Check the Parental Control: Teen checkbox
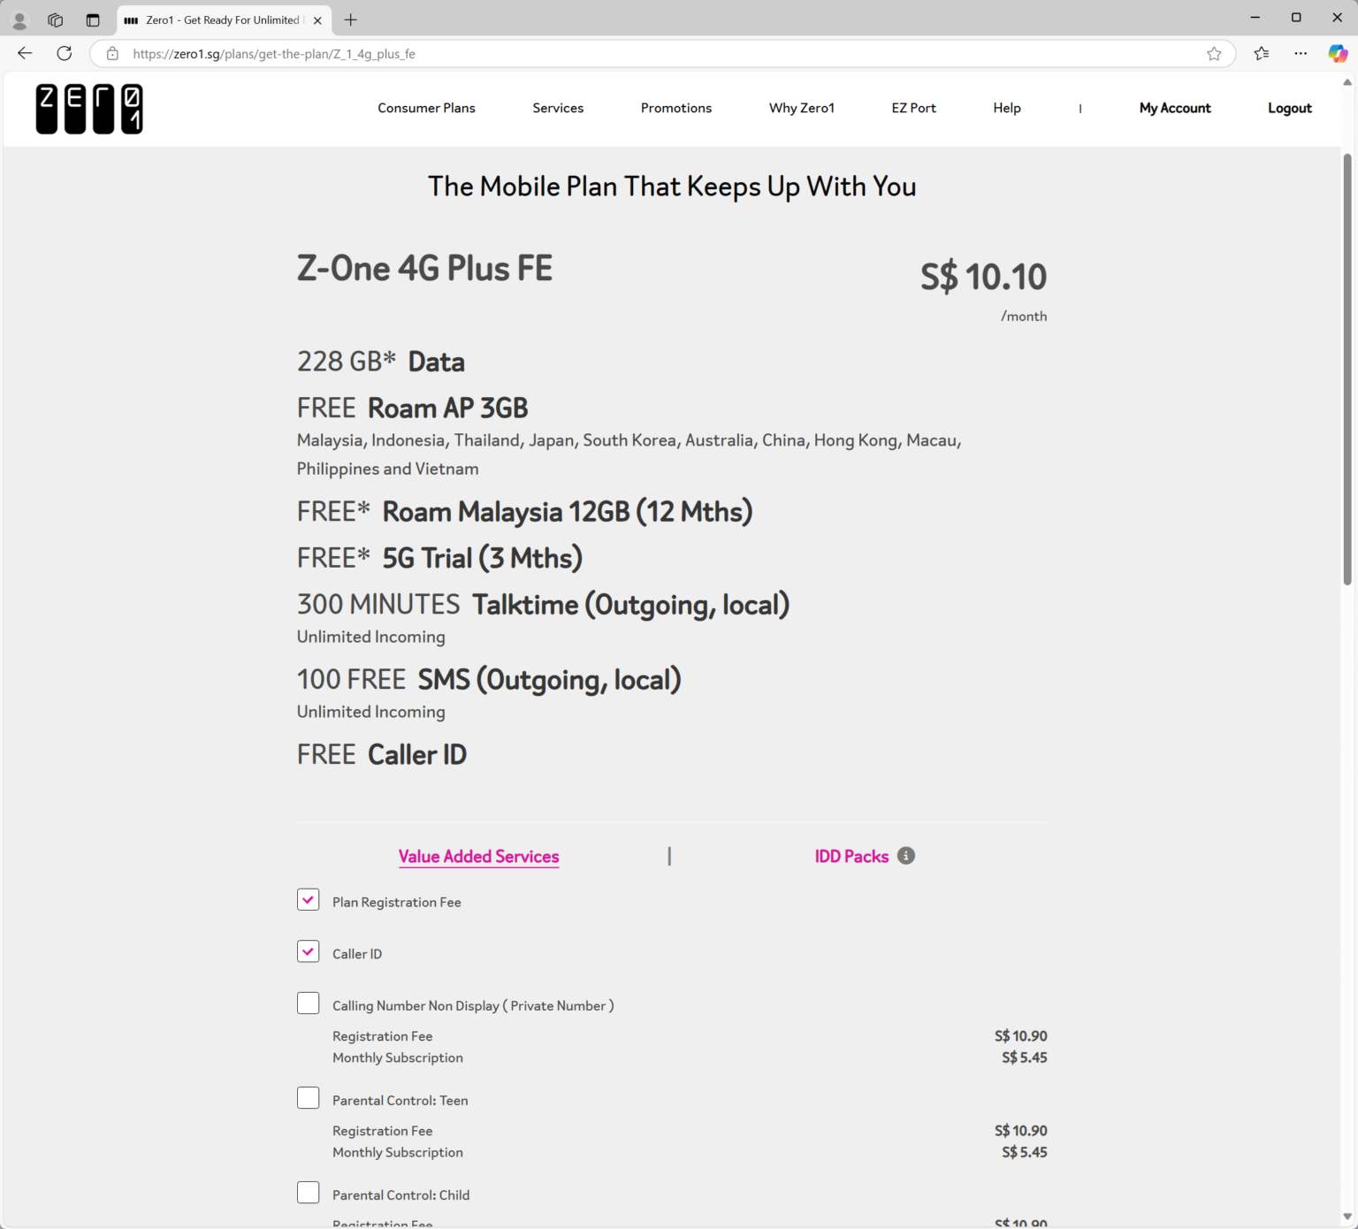 pos(308,1097)
